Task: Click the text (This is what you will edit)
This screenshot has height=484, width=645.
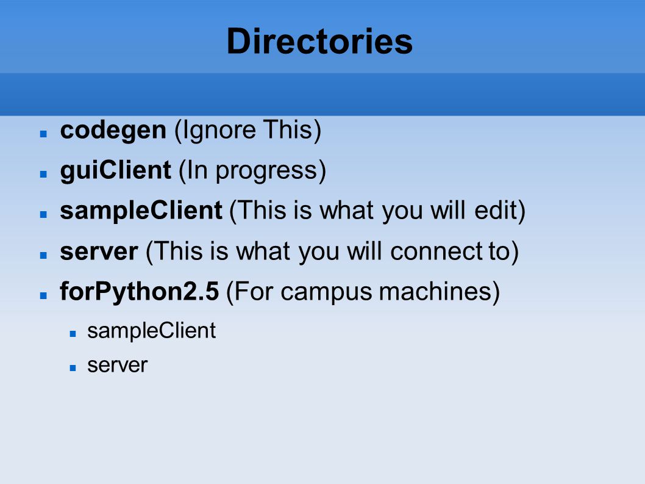Action: tap(377, 211)
